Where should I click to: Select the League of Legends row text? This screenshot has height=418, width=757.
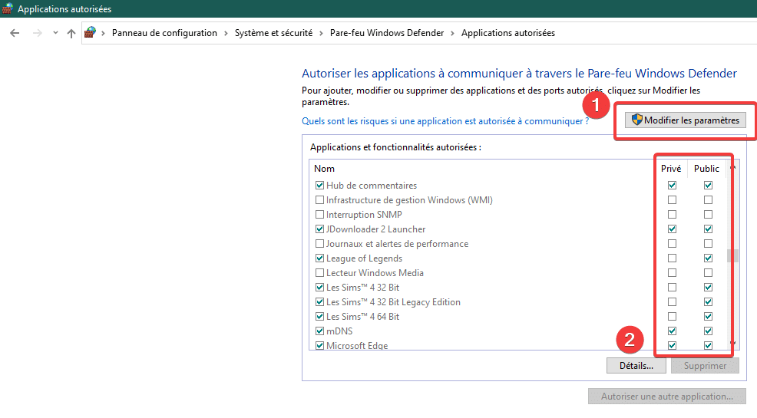tap(364, 258)
